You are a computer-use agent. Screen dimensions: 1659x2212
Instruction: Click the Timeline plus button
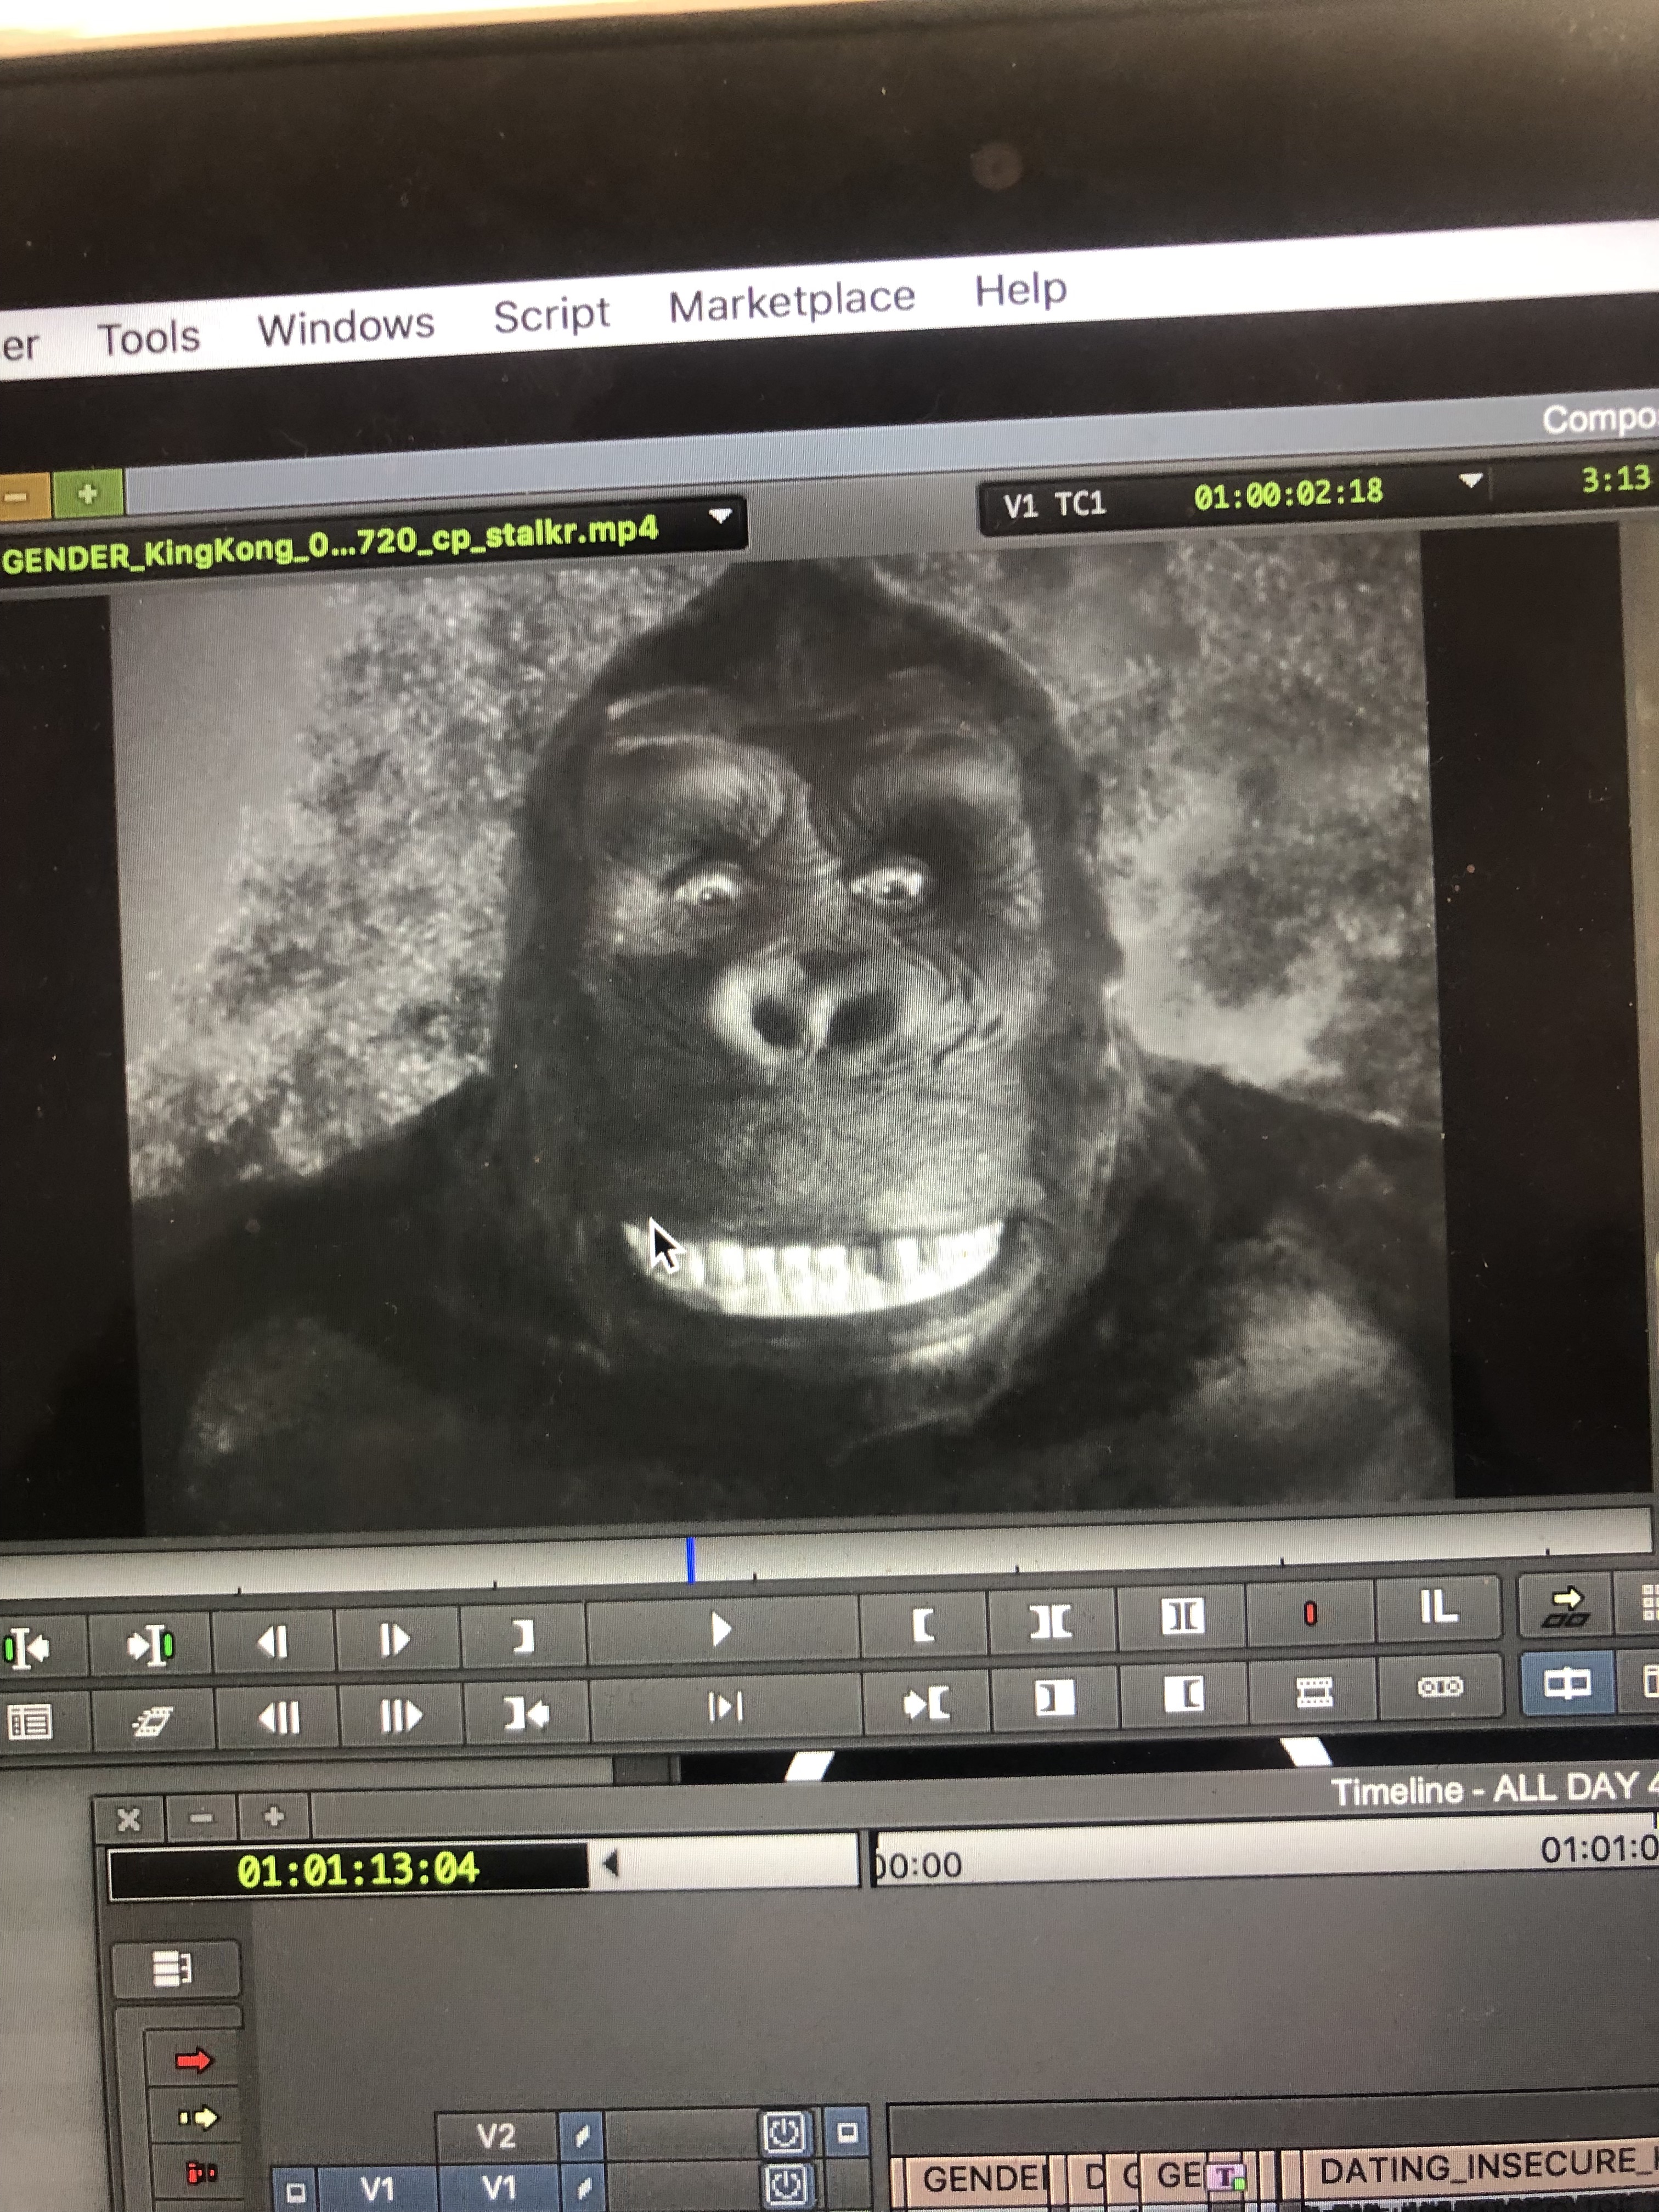tap(274, 1816)
